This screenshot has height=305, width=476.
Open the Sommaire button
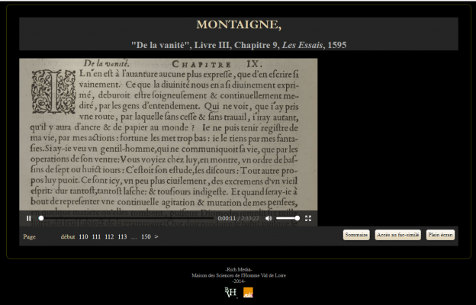(356, 235)
